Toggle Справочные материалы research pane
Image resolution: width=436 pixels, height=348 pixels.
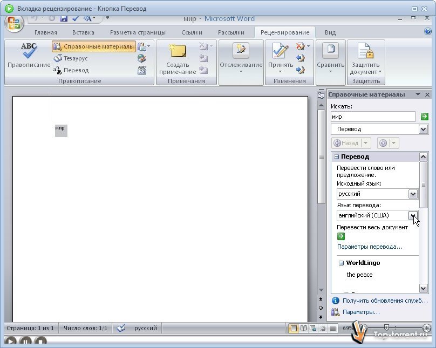(94, 46)
